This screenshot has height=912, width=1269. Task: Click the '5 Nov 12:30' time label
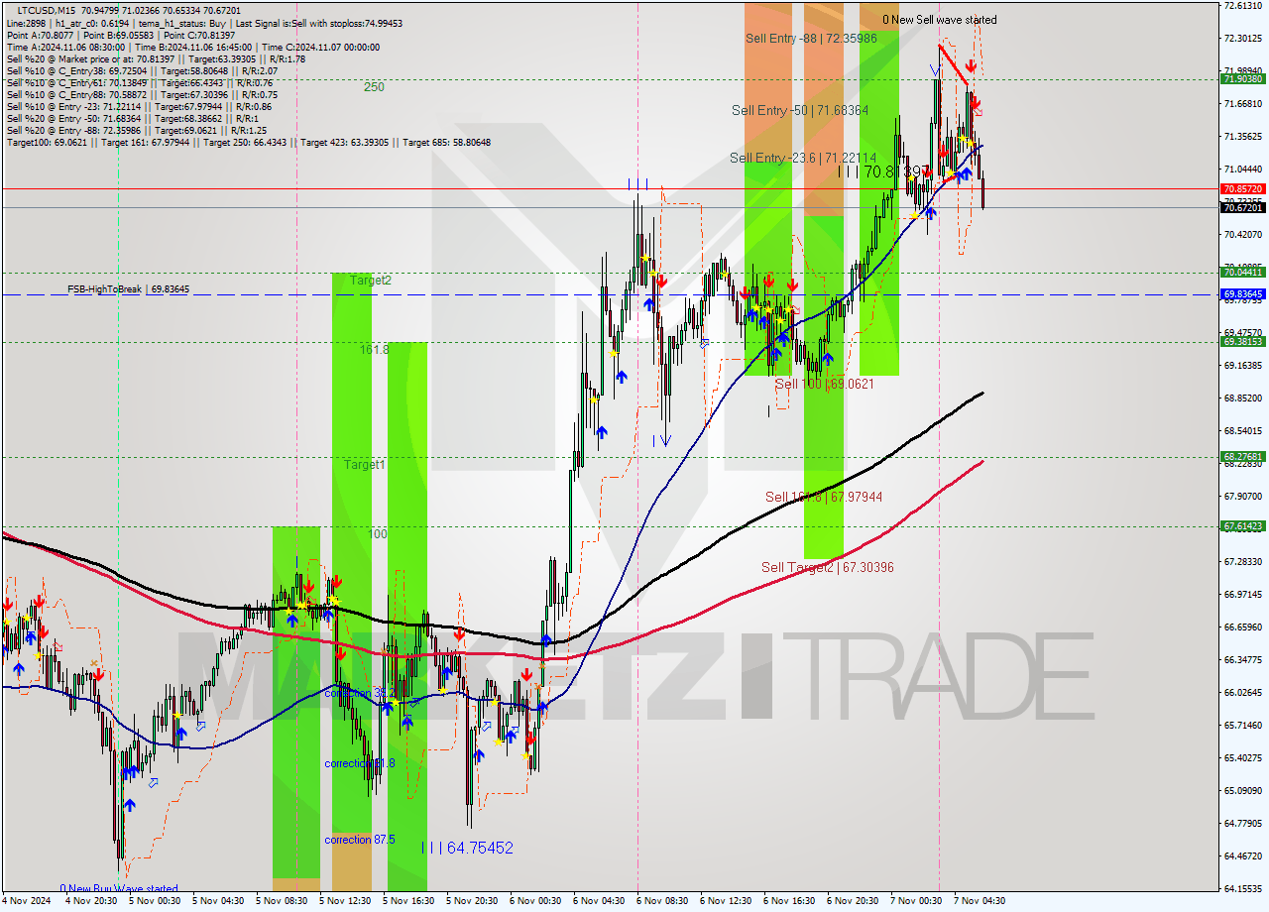pos(345,901)
